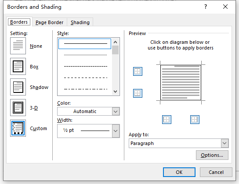
Task: Open the dialog help question mark
Action: [206, 7]
